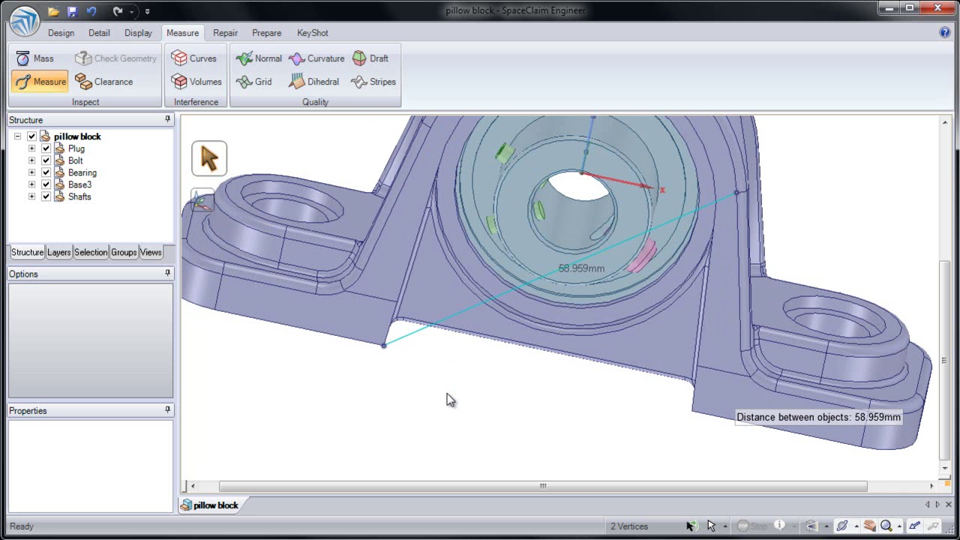The height and width of the screenshot is (540, 960).
Task: Open the Clearance inspection tool
Action: coord(104,82)
